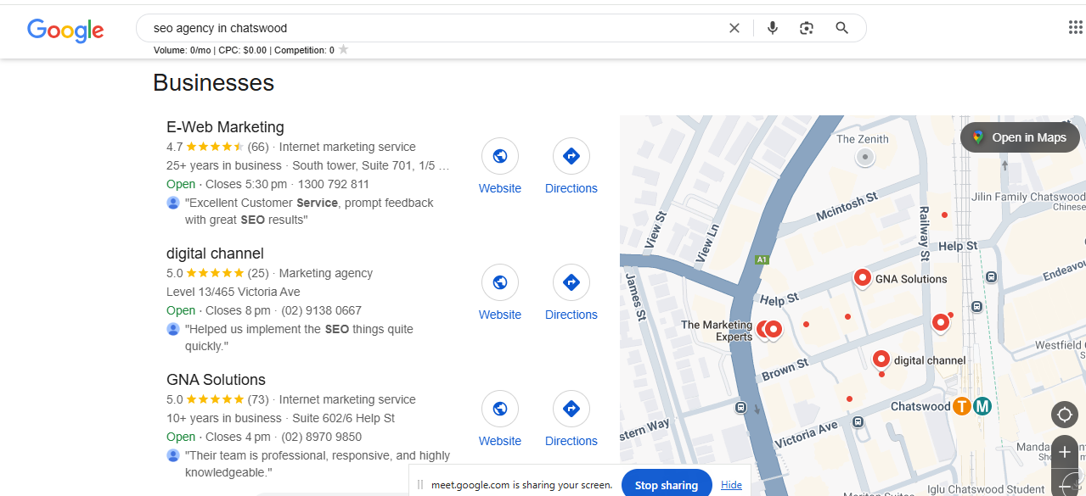Viewport: 1086px width, 496px height.
Task: Hide the screen sharing notification bar
Action: click(731, 485)
